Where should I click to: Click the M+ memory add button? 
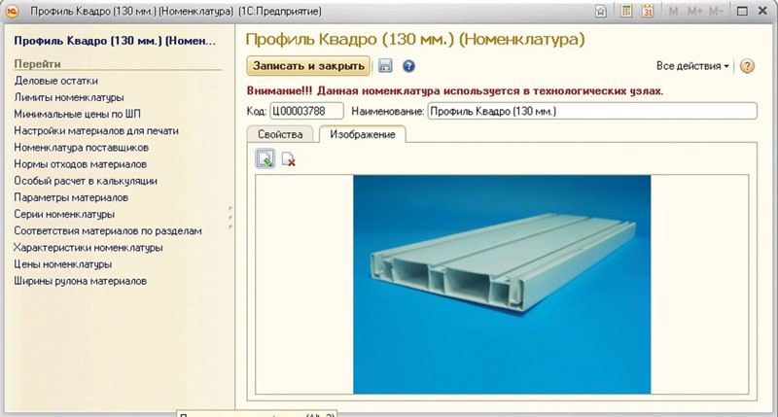(694, 11)
